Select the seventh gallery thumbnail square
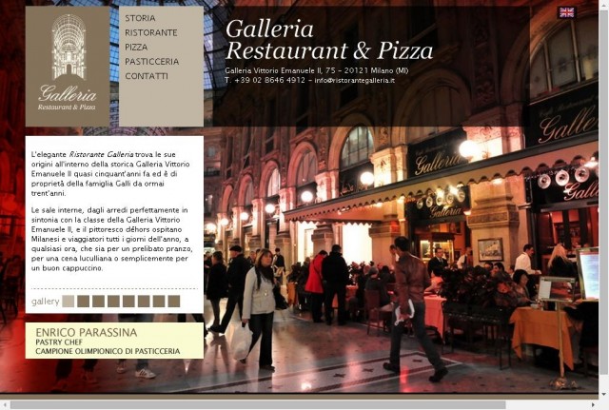This screenshot has width=609, height=410. coord(159,302)
